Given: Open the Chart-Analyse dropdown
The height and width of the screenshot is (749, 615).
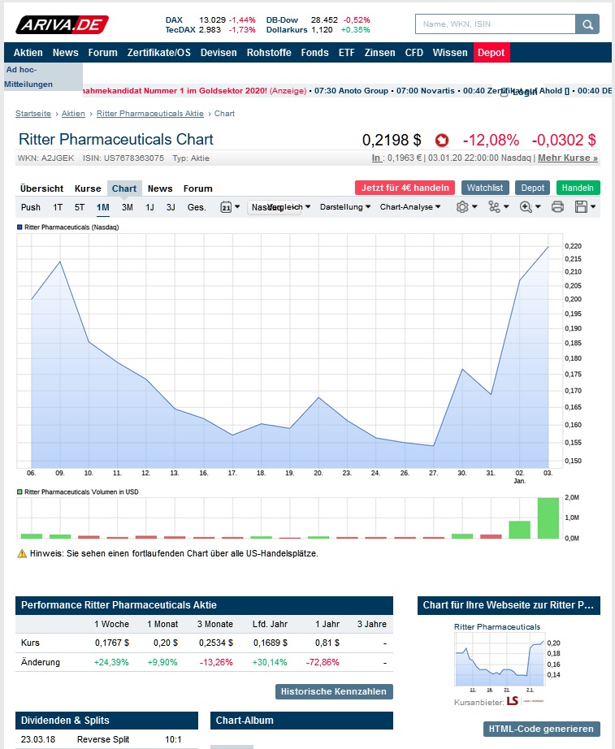Looking at the screenshot, I should pyautogui.click(x=410, y=207).
